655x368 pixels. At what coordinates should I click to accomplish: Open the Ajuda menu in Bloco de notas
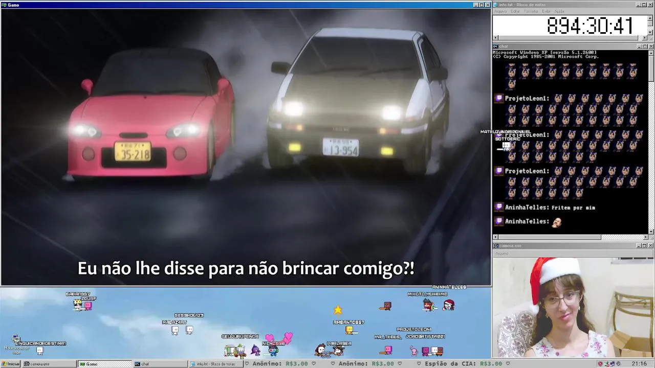coord(559,11)
